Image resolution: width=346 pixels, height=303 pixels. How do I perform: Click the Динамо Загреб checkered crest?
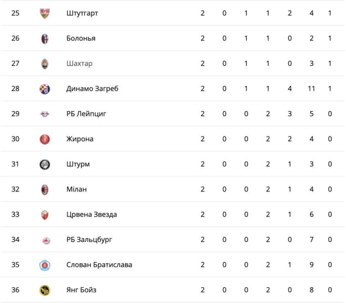pyautogui.click(x=45, y=89)
